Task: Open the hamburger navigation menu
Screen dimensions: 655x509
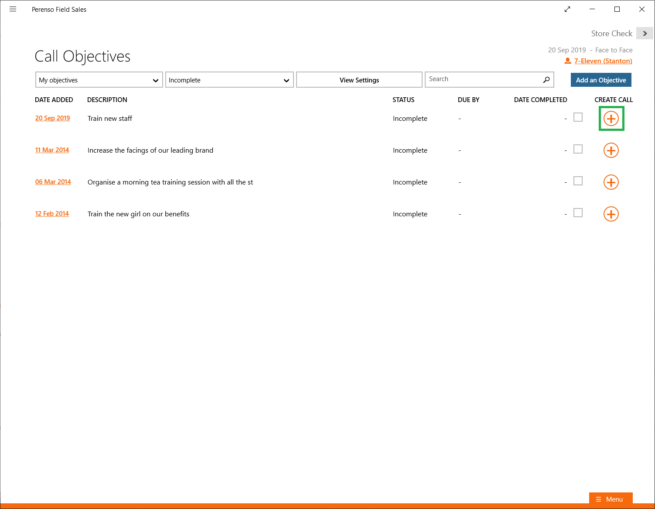Action: coord(13,9)
